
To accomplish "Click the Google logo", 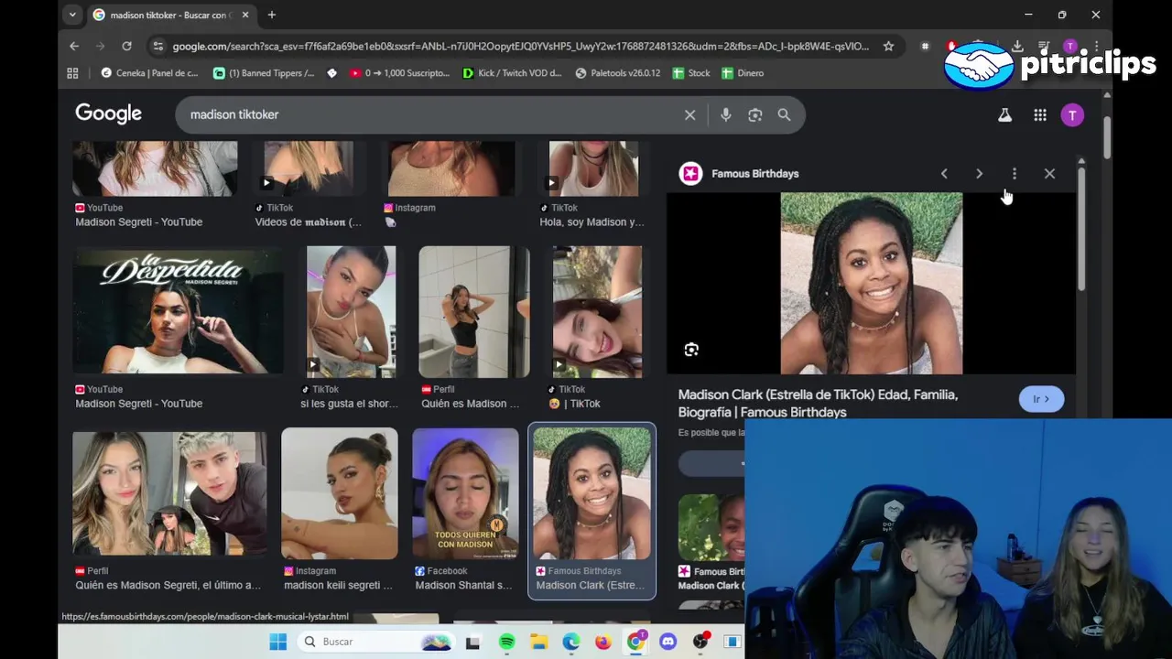I will (x=108, y=113).
